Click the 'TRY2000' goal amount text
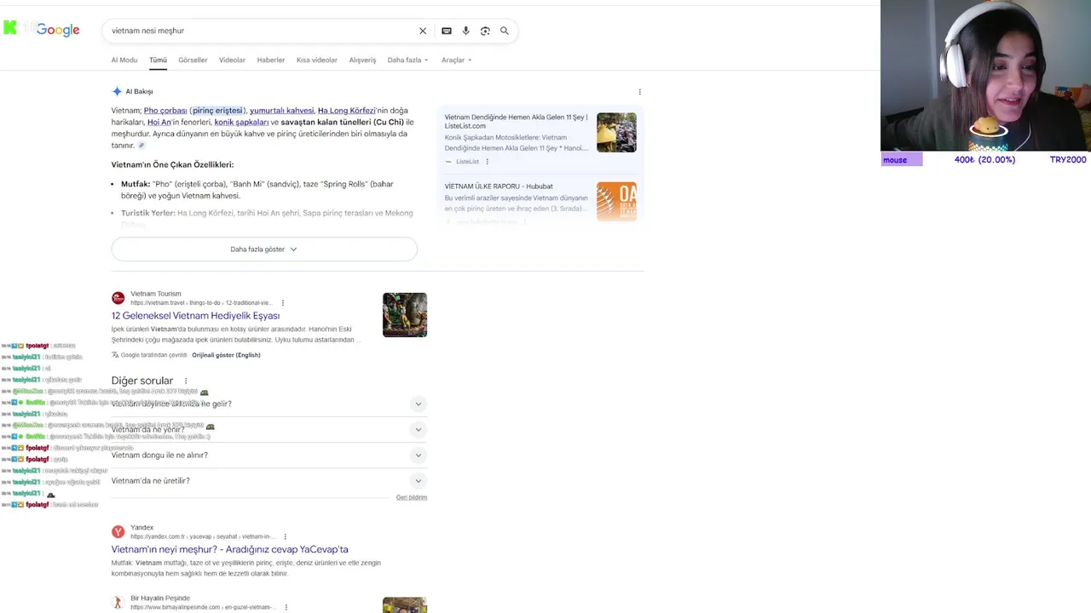 (1068, 160)
